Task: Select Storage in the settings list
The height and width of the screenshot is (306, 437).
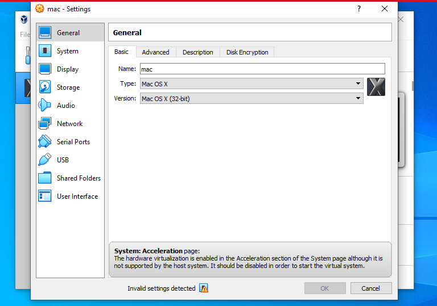Action: pyautogui.click(x=70, y=87)
